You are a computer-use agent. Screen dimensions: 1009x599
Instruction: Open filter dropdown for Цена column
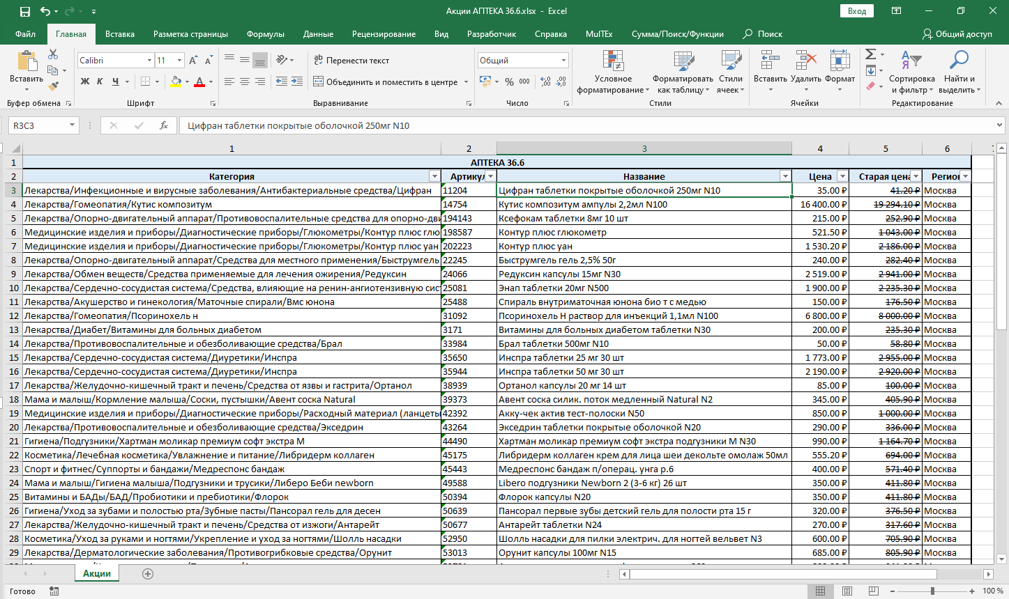point(842,177)
